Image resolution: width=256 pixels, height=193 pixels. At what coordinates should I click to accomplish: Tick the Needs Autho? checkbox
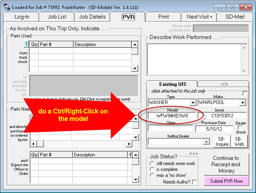pyautogui.click(x=194, y=182)
